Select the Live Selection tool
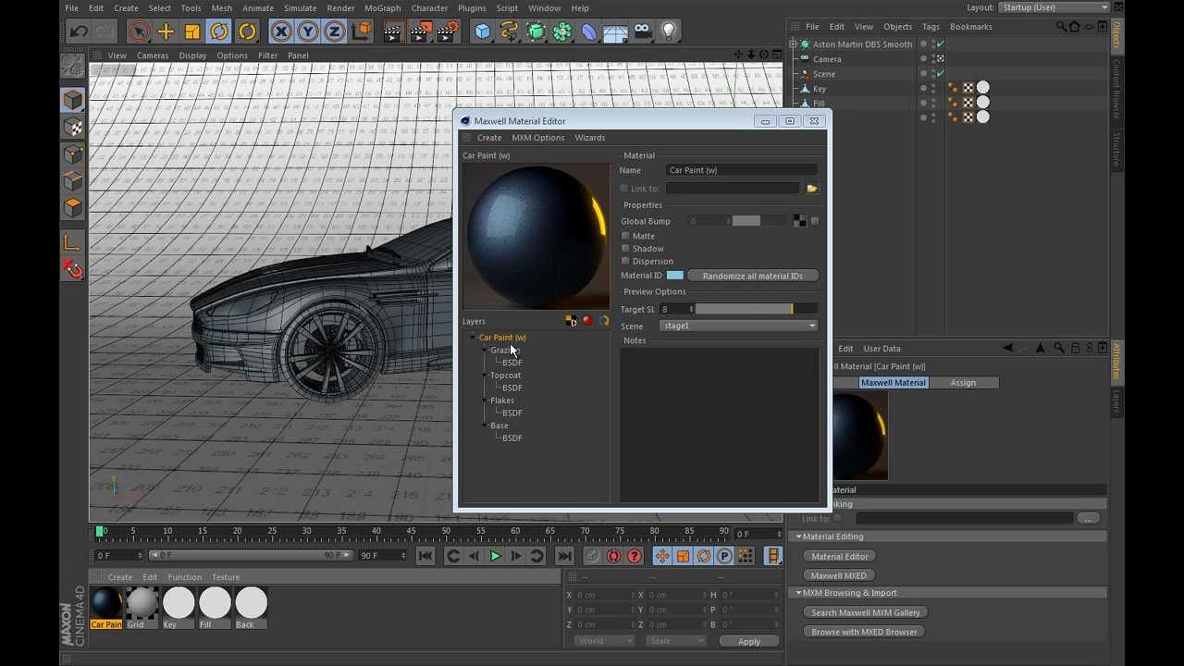The width and height of the screenshot is (1184, 666). tap(139, 31)
